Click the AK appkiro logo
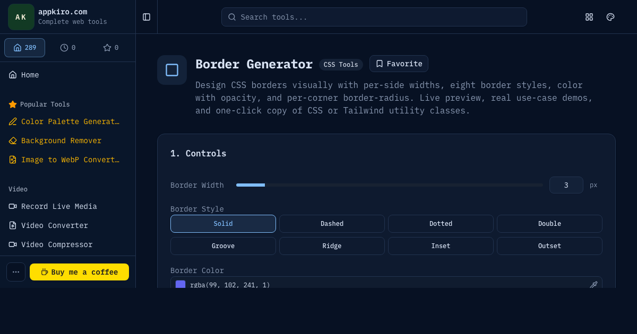Viewport: 637px width, 334px height. pyautogui.click(x=21, y=17)
